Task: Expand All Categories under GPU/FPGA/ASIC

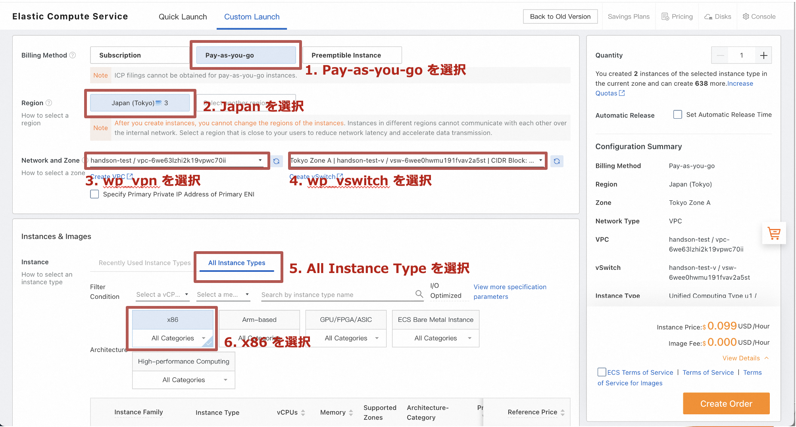Action: [346, 338]
